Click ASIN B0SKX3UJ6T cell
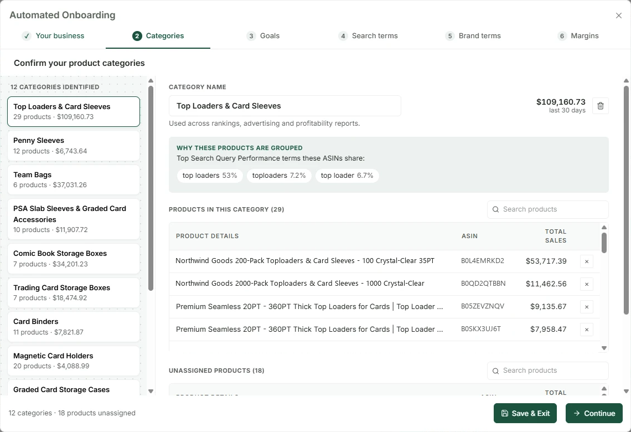Image resolution: width=631 pixels, height=432 pixels. 481,329
